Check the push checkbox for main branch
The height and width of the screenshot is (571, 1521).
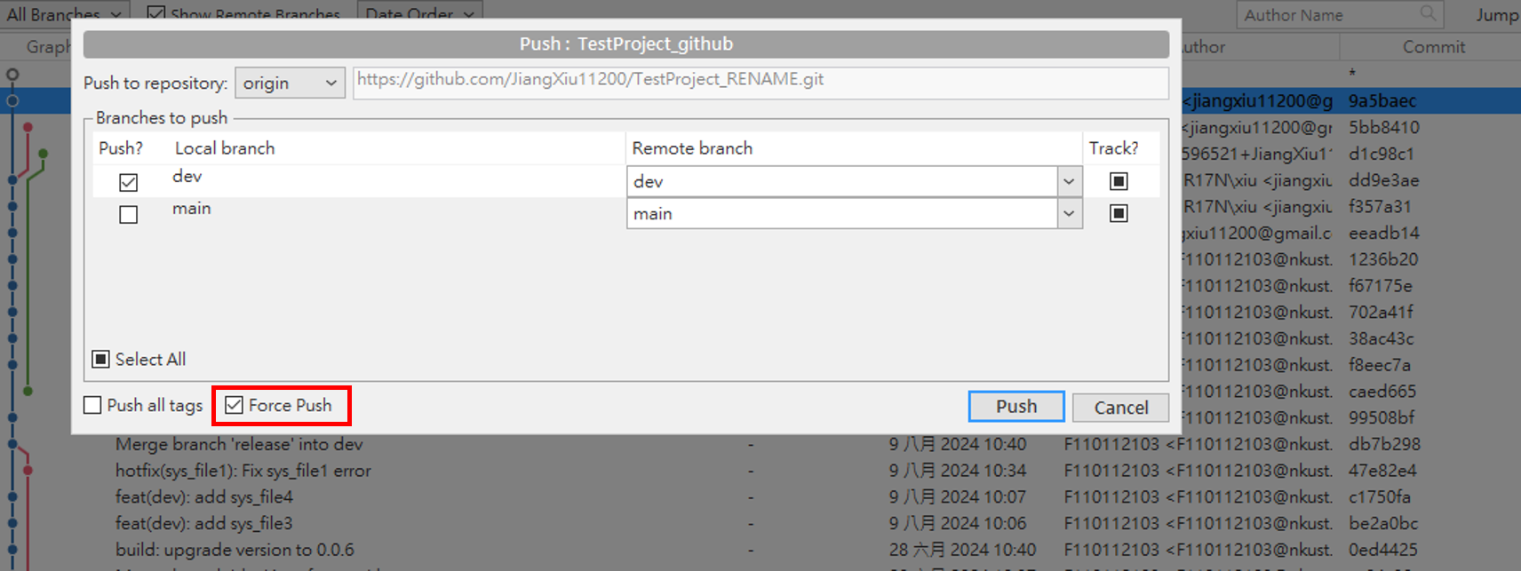[x=129, y=214]
